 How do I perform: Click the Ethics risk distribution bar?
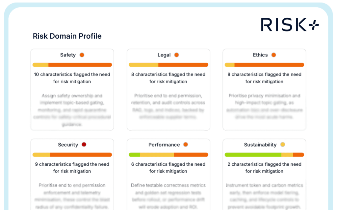(x=264, y=65)
